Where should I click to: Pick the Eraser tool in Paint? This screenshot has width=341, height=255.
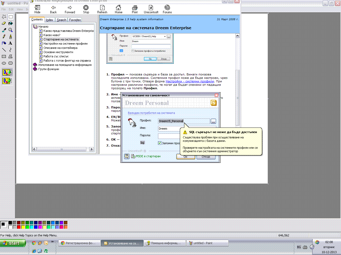pos(4,23)
